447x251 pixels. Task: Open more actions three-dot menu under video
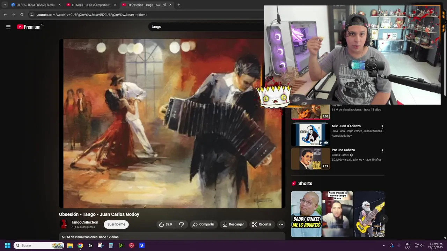click(x=281, y=225)
